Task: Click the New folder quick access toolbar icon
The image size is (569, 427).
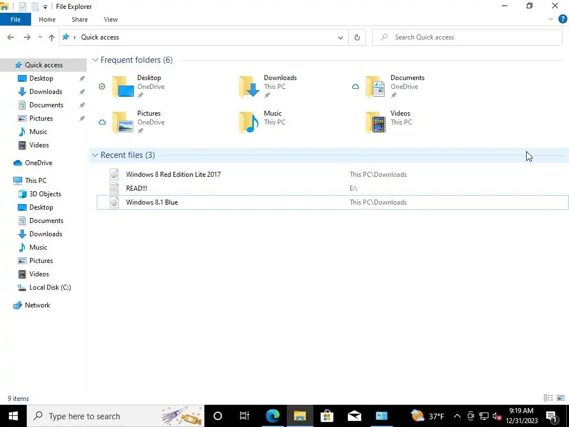Action: (35, 7)
